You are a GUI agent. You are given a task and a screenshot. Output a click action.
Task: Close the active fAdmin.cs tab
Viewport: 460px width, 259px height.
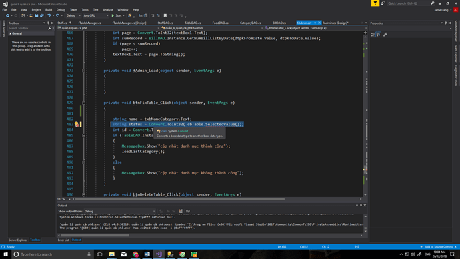[319, 23]
